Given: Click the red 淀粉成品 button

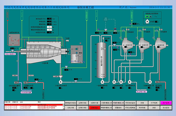Looking at the screenshot, I should tap(94, 108).
